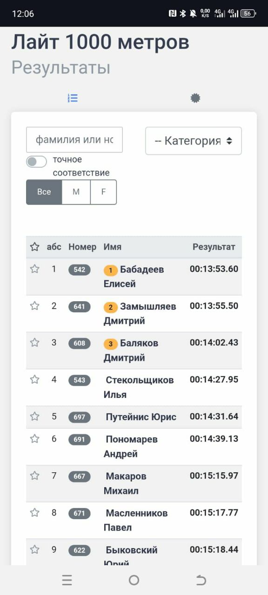Filter results by F gender
The height and width of the screenshot is (595, 268).
pos(103,192)
